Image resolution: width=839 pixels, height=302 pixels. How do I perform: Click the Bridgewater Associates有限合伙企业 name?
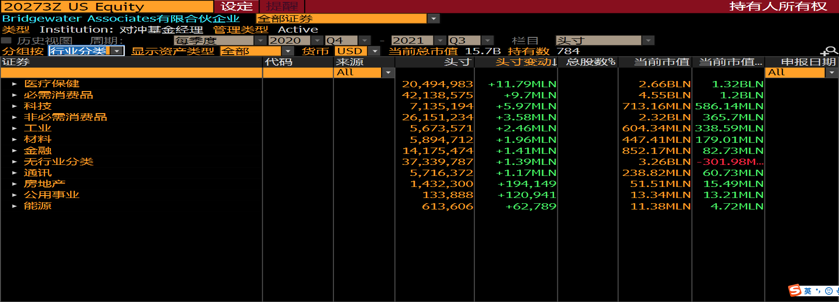click(121, 19)
